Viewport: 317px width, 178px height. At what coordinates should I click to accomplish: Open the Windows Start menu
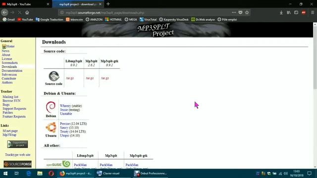coord(5,174)
